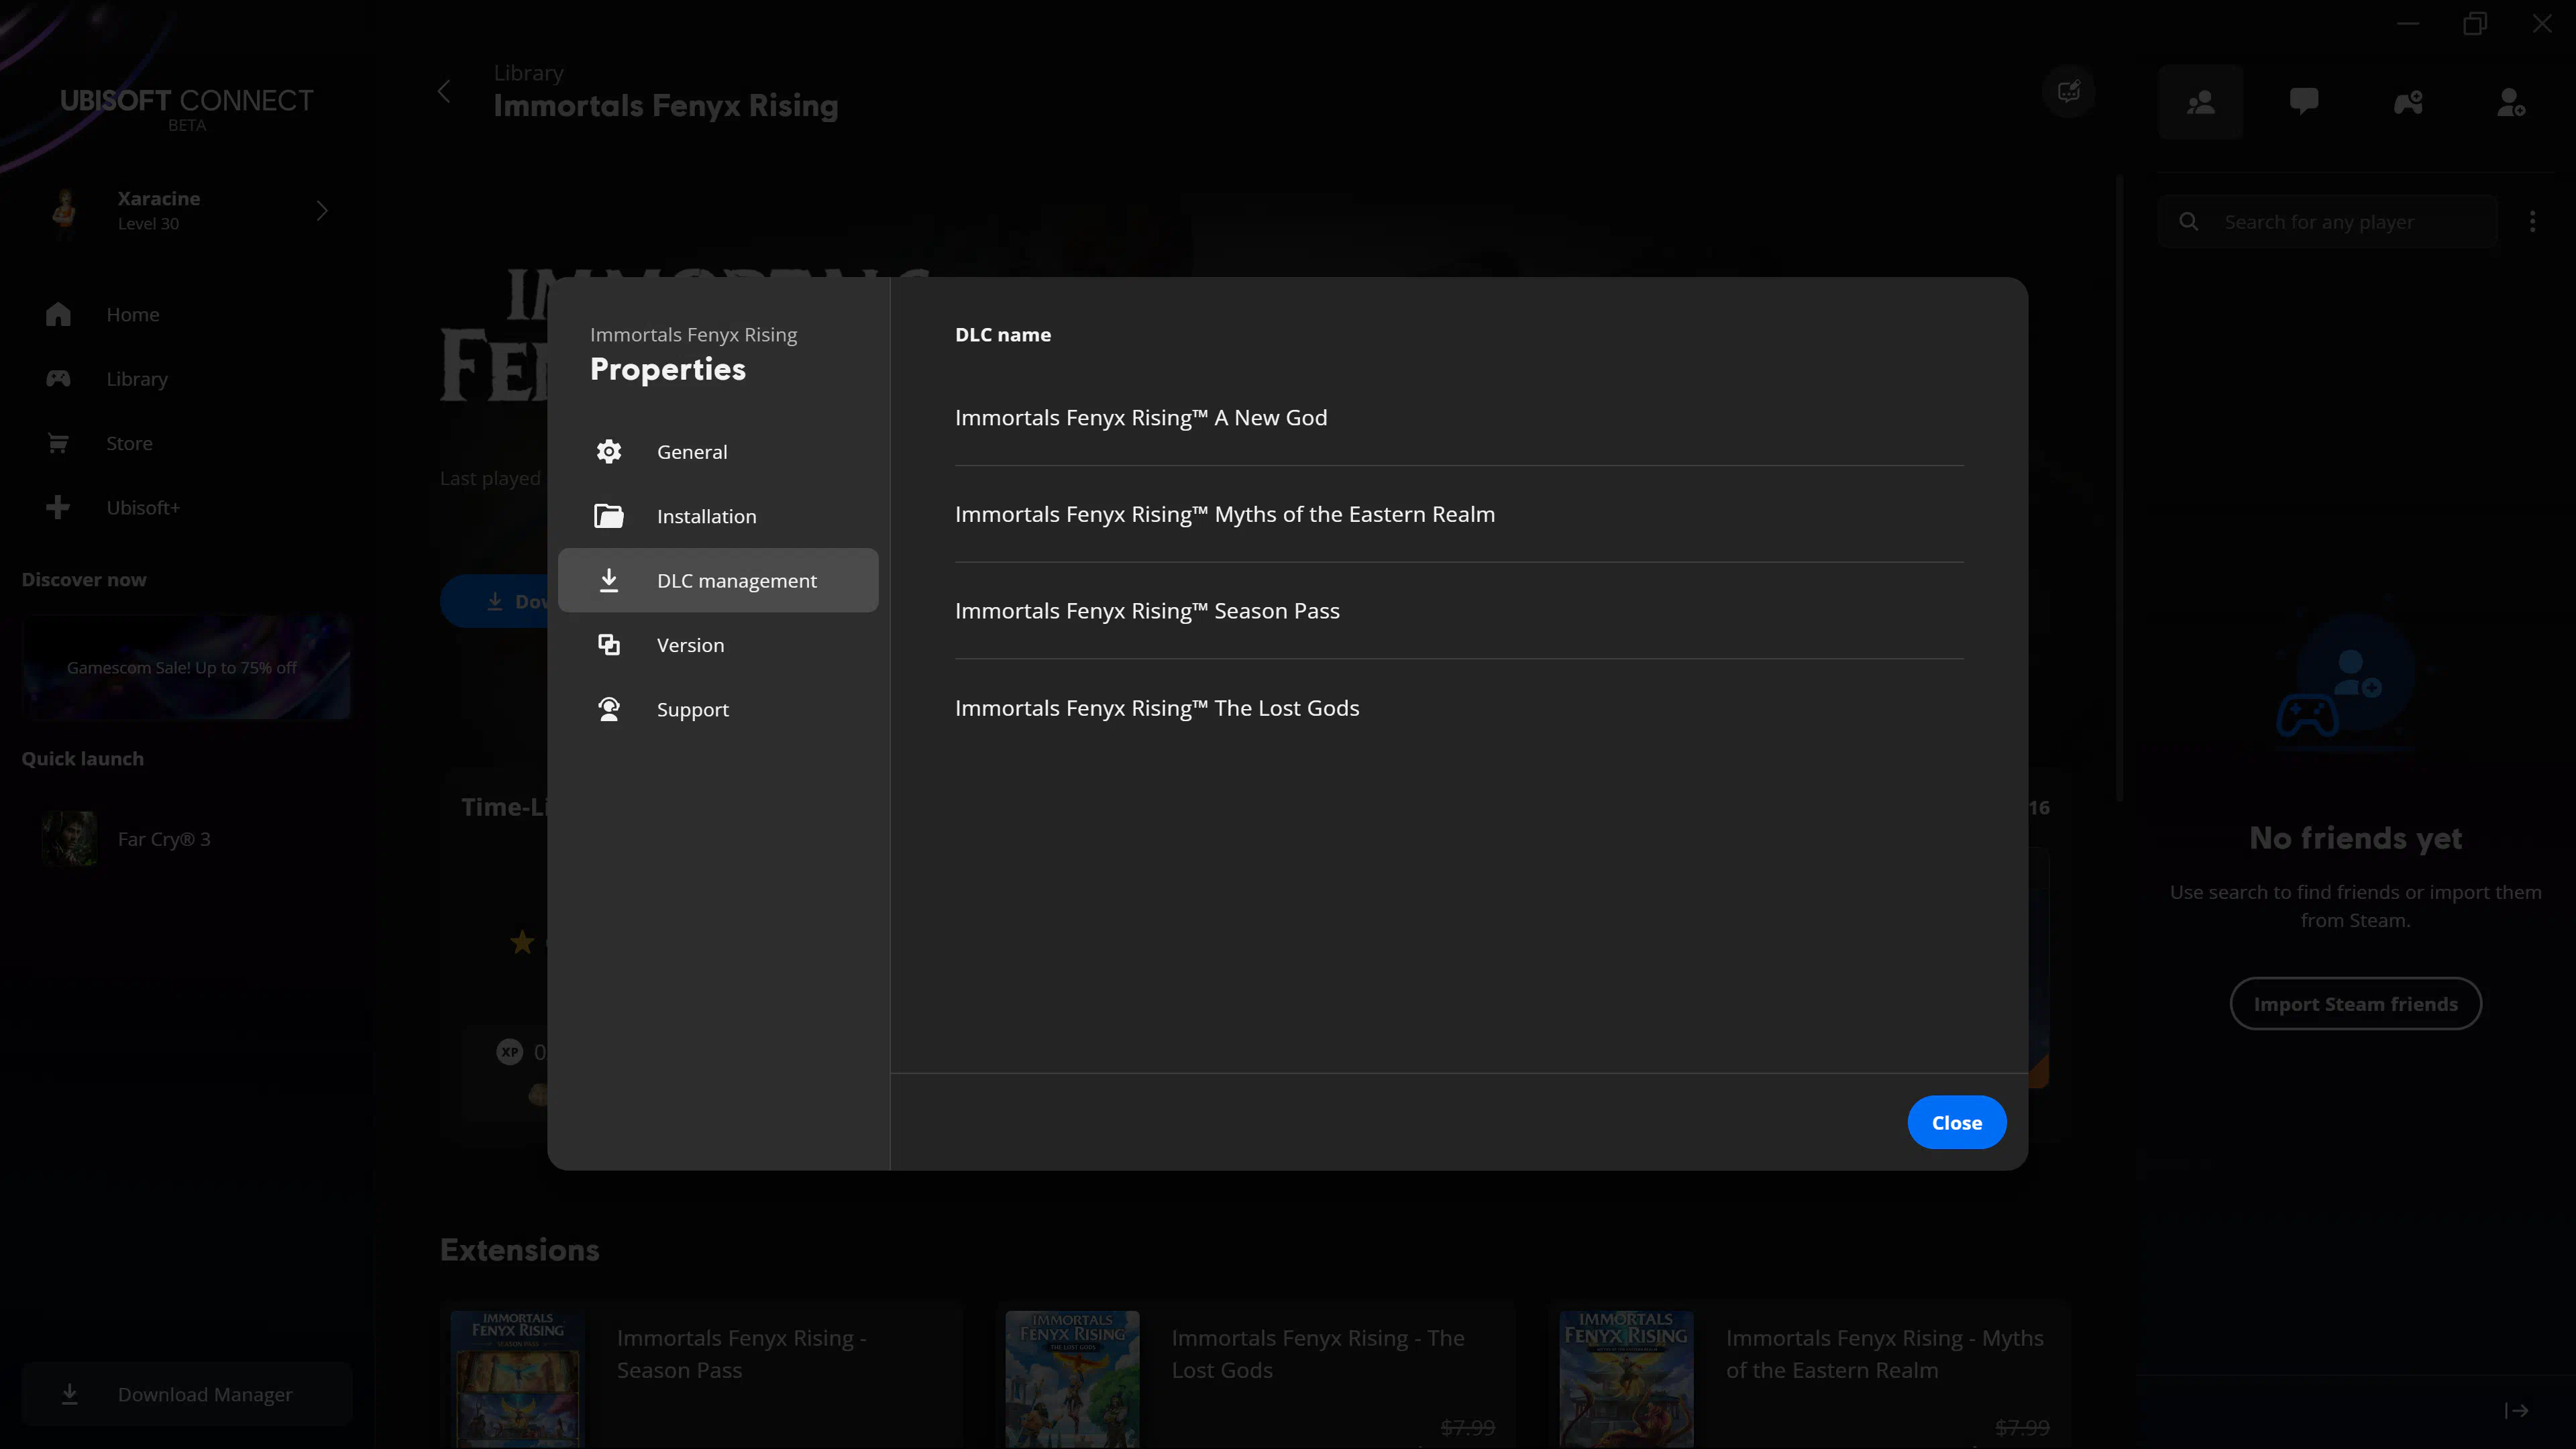Image resolution: width=2576 pixels, height=1449 pixels.
Task: Select A New God DLC row
Action: [x=1140, y=418]
